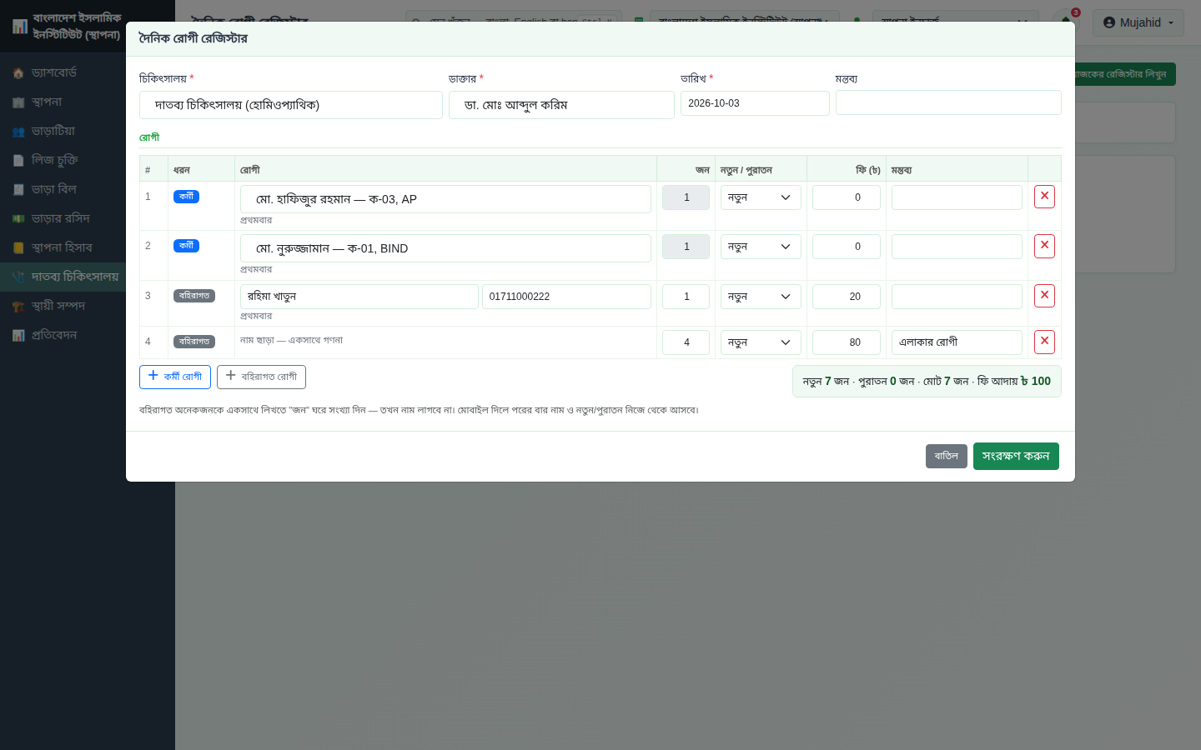This screenshot has width=1201, height=750.
Task: Open নতুন/পুরাতন dropdown in এলাকার রোগী row
Action: click(761, 342)
